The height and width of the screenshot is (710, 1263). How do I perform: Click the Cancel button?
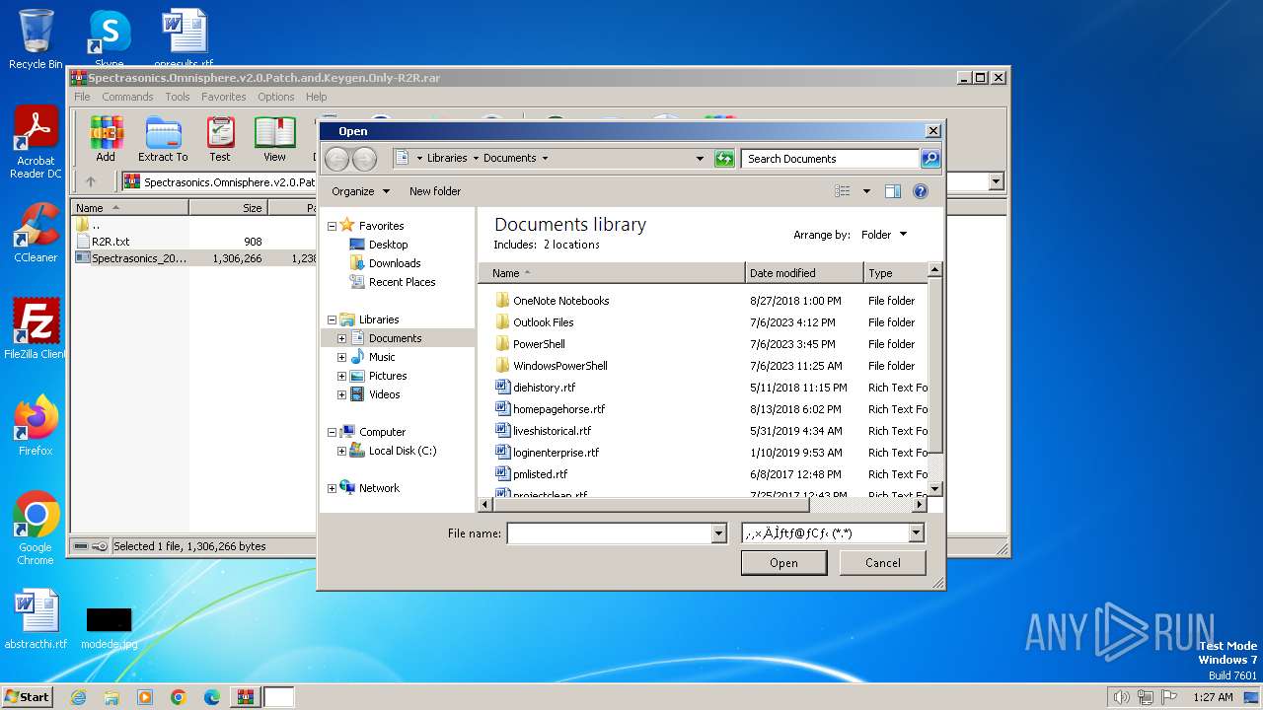pyautogui.click(x=883, y=563)
